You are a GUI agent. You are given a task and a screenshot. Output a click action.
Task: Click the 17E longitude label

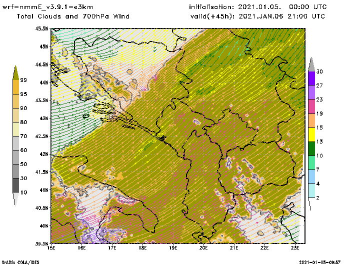click(x=112, y=248)
